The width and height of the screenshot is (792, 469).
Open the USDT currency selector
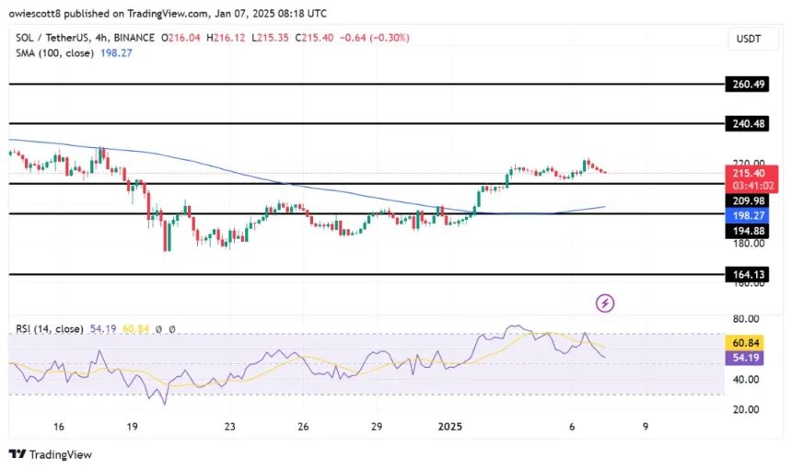pos(750,39)
